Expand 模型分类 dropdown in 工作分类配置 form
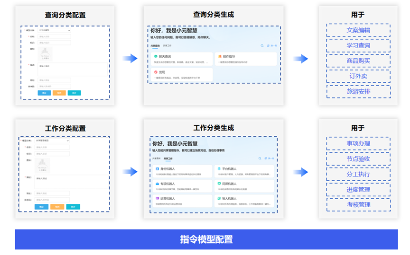The image size is (410, 255). click(x=52, y=141)
